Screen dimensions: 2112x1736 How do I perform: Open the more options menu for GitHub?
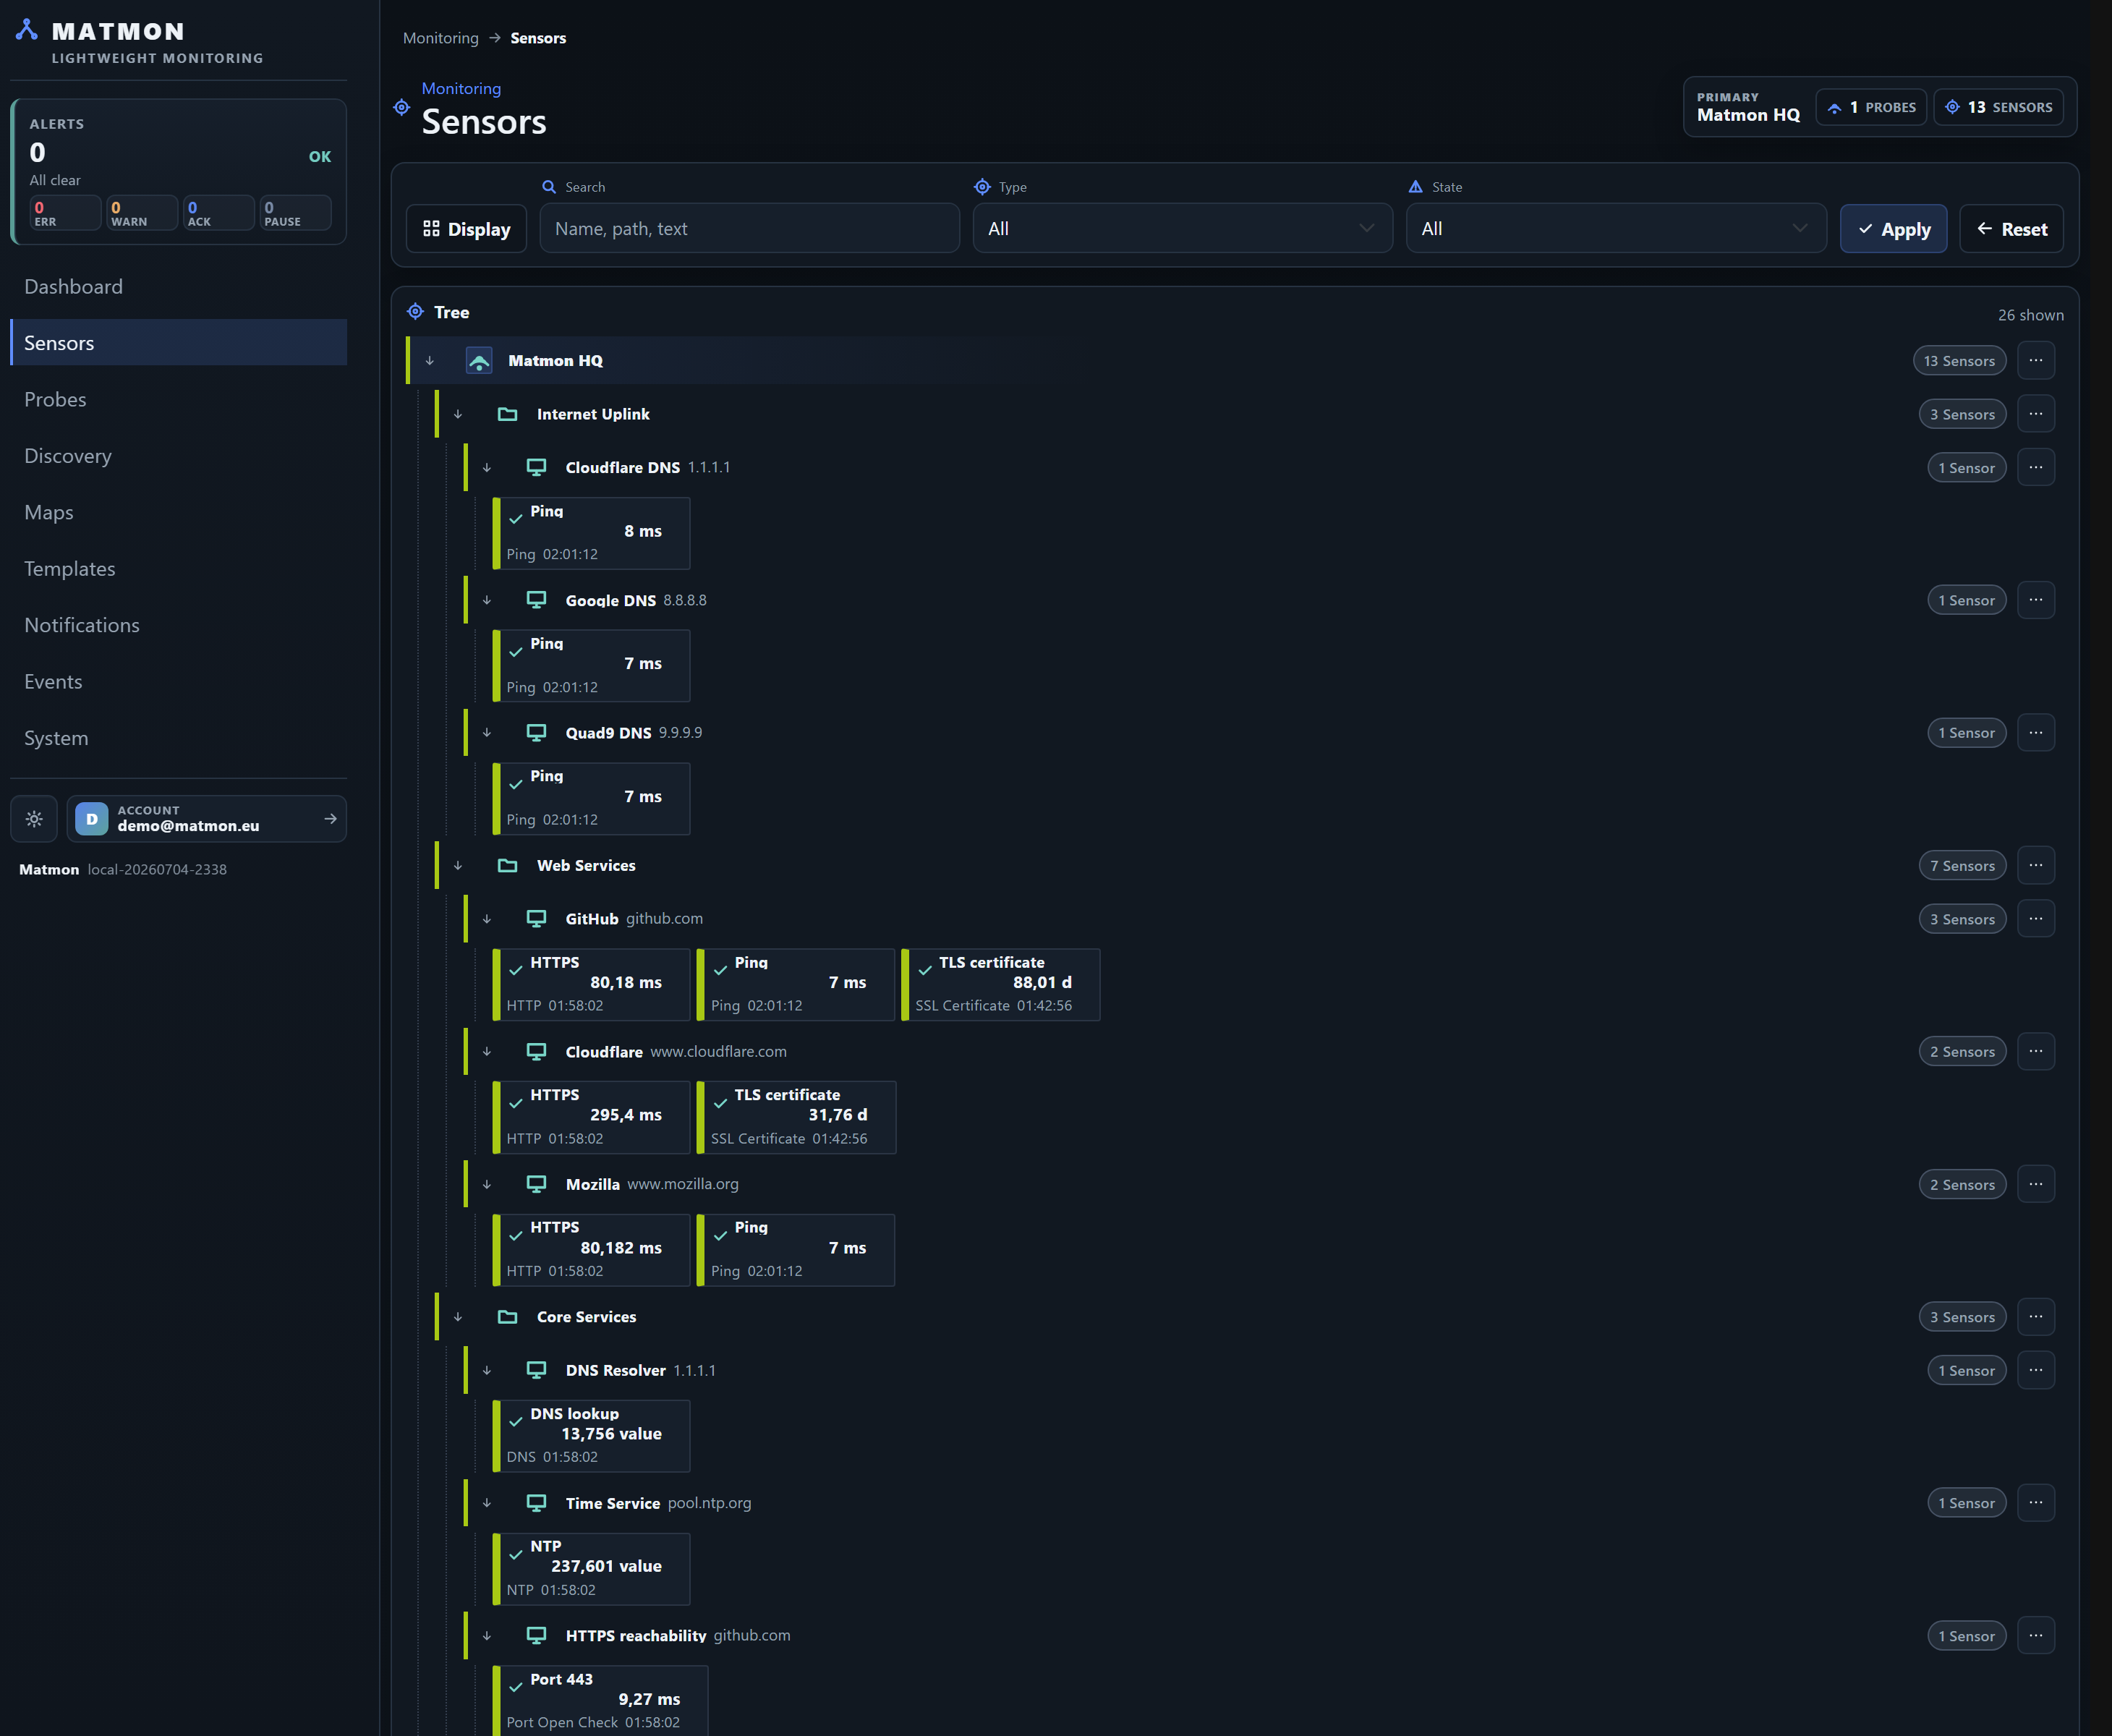pos(2036,919)
